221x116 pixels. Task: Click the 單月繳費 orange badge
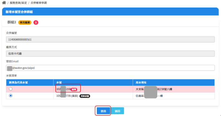point(25,22)
